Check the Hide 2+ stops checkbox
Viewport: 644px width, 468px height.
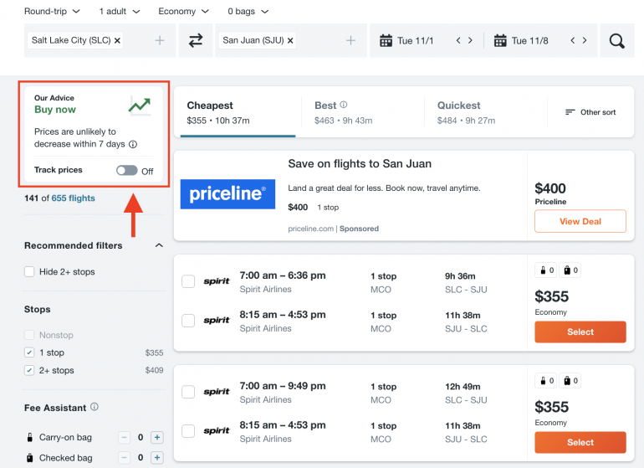30,272
